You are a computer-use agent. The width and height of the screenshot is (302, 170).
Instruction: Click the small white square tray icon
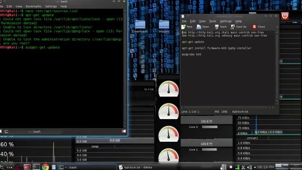click(x=231, y=167)
